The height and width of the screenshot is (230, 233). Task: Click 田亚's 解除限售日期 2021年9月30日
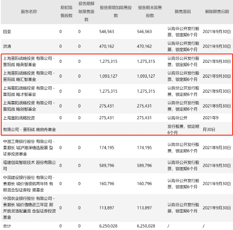[x=217, y=32]
